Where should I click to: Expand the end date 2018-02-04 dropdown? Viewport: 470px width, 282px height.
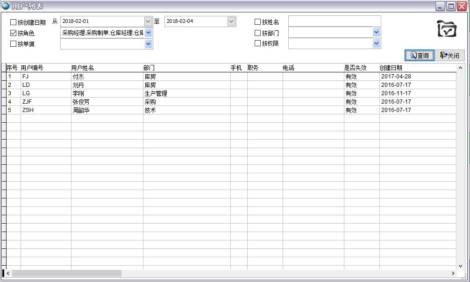231,21
